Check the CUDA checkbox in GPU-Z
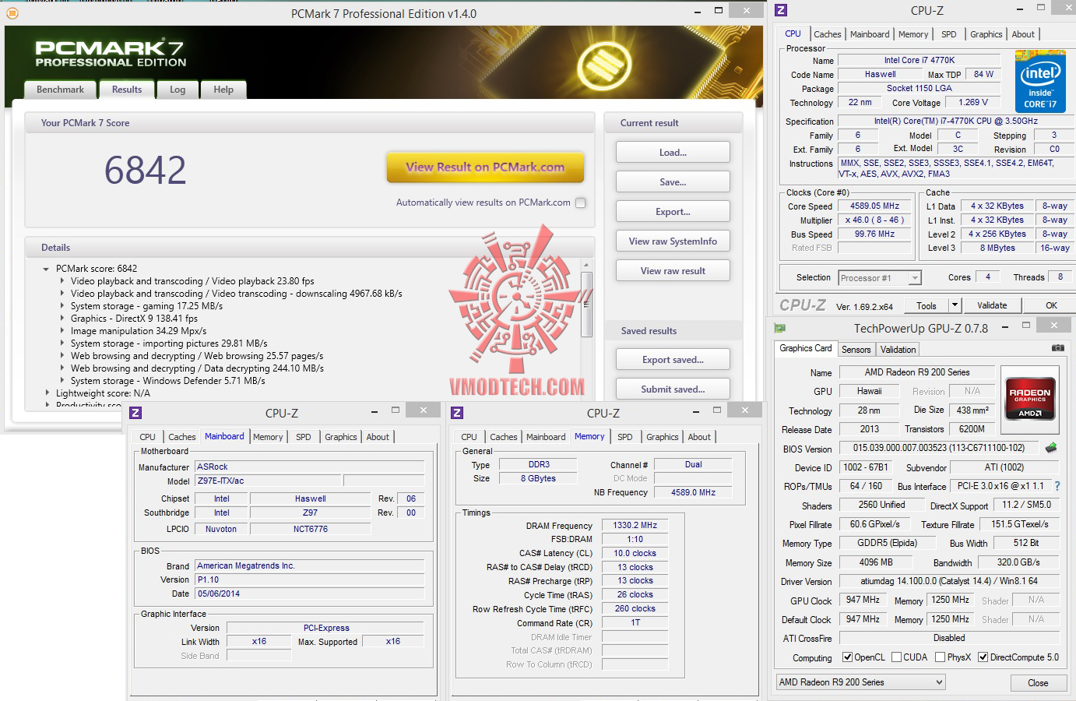The height and width of the screenshot is (701, 1076). 897,657
